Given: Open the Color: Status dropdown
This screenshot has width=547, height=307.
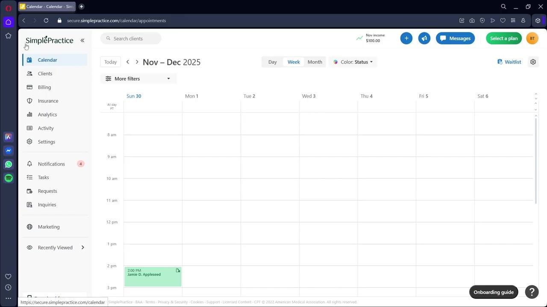Looking at the screenshot, I should click(x=353, y=62).
